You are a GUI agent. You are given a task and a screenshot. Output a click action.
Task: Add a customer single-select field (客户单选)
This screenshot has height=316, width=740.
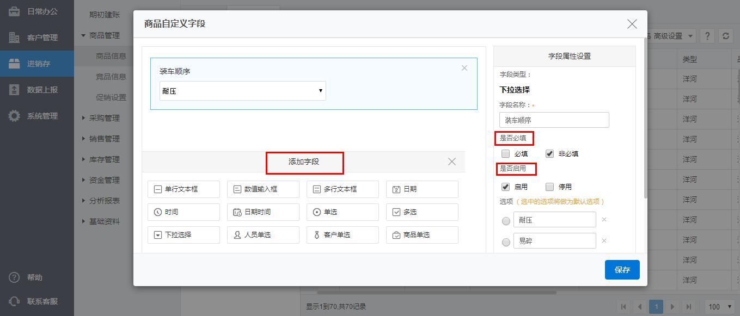(x=343, y=235)
